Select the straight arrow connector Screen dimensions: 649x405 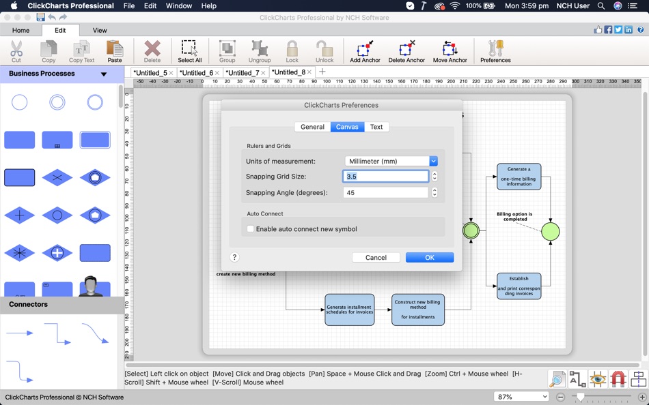[x=19, y=333]
